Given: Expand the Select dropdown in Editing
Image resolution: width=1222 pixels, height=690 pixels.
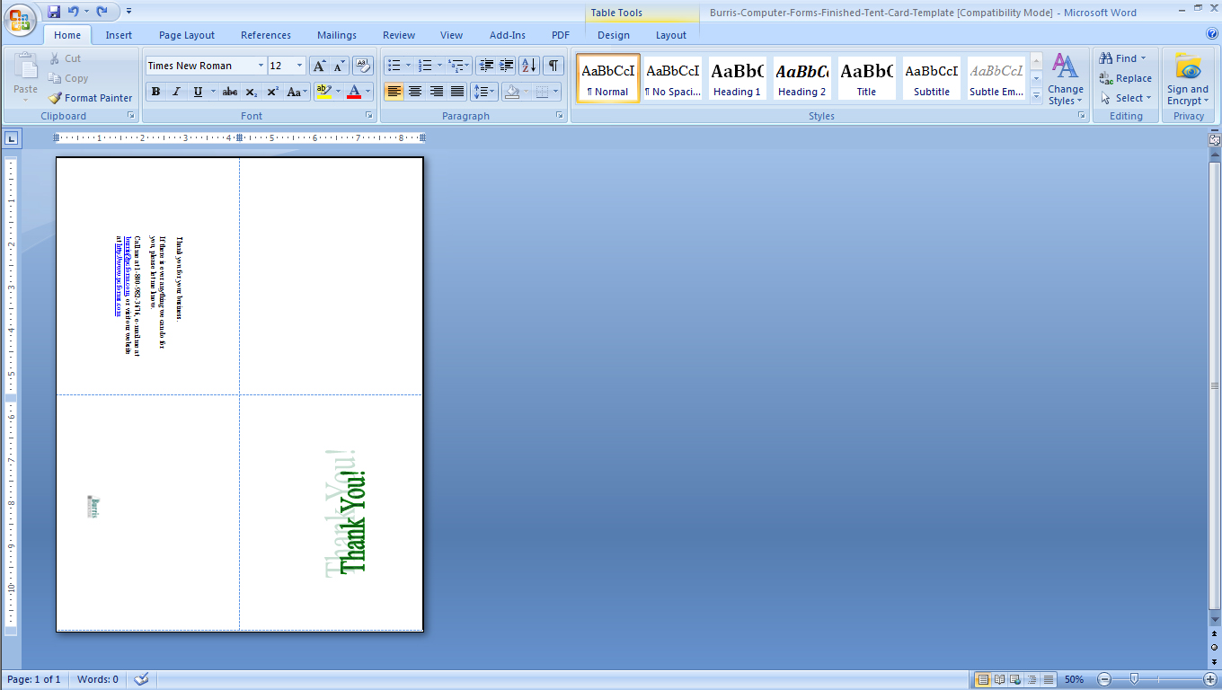Looking at the screenshot, I should pos(1125,98).
